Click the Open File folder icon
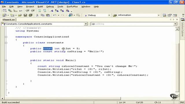The height and width of the screenshot is (104, 185). 20,15
